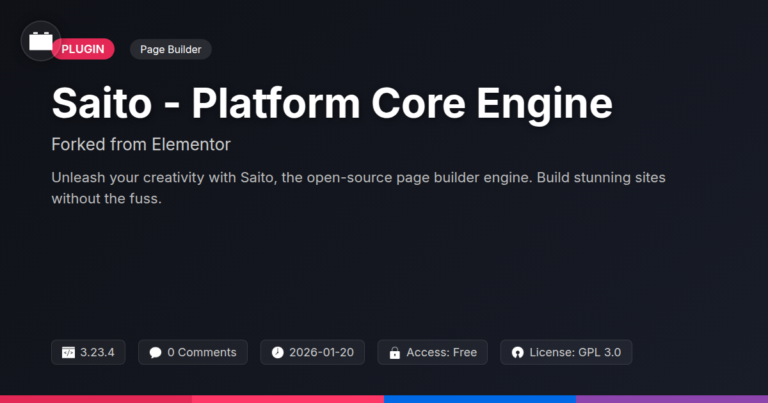Click the code version icon
768x403 pixels.
tap(68, 352)
